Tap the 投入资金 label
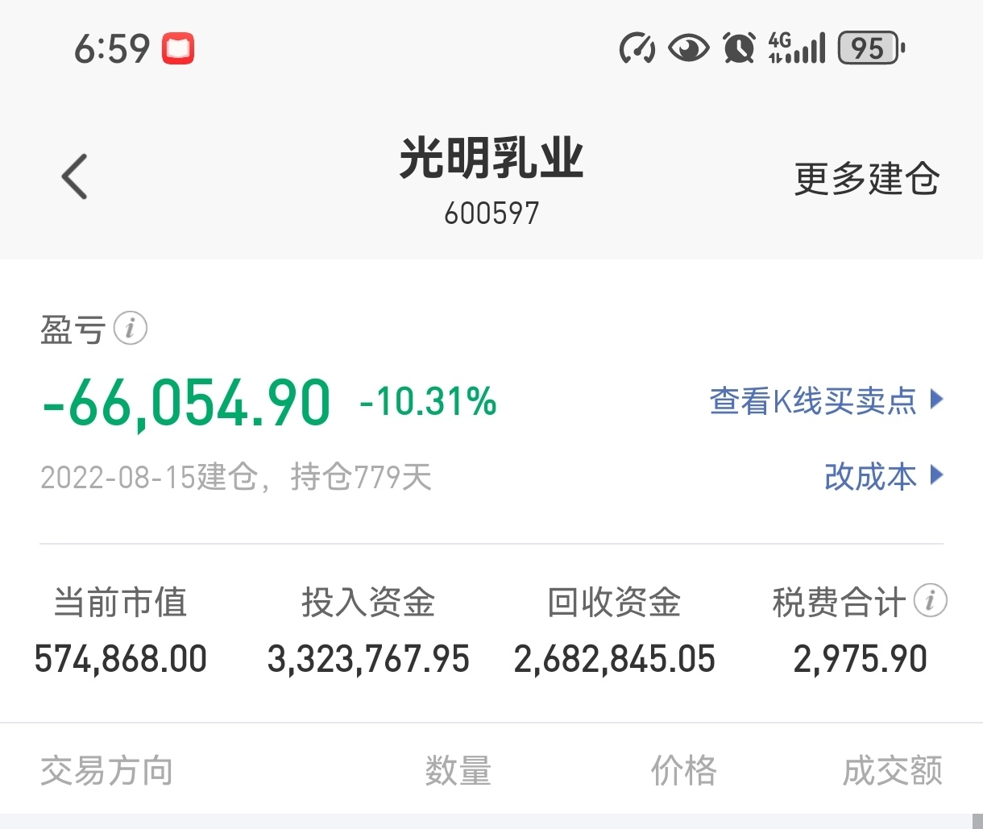The width and height of the screenshot is (983, 829). 368,602
